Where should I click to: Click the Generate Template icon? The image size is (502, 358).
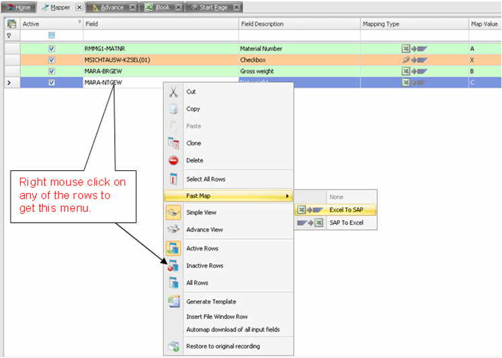[173, 302]
